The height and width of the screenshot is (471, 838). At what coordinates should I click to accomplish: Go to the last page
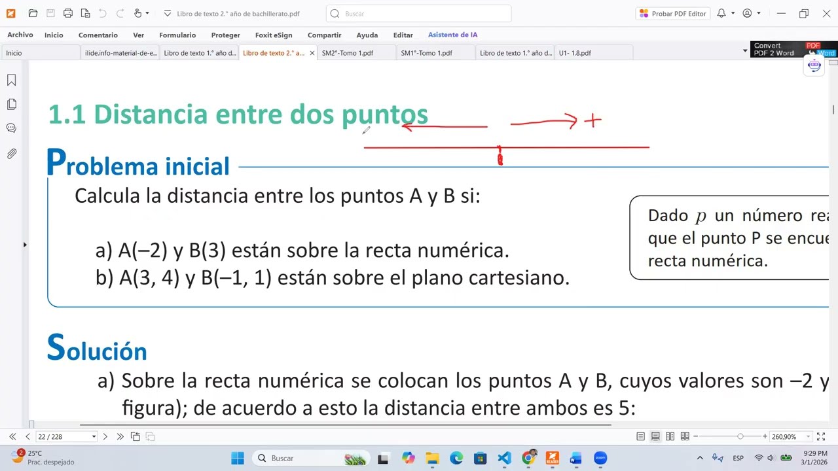(x=120, y=436)
